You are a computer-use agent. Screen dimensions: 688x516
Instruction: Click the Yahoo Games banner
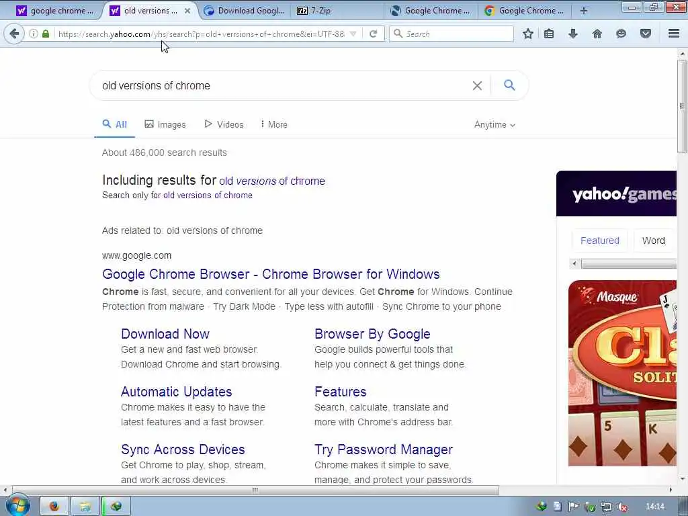pyautogui.click(x=617, y=193)
